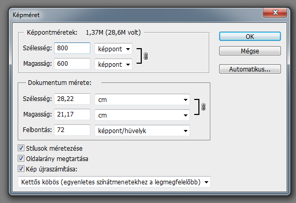Click document height field showing 21,17

[72, 114]
